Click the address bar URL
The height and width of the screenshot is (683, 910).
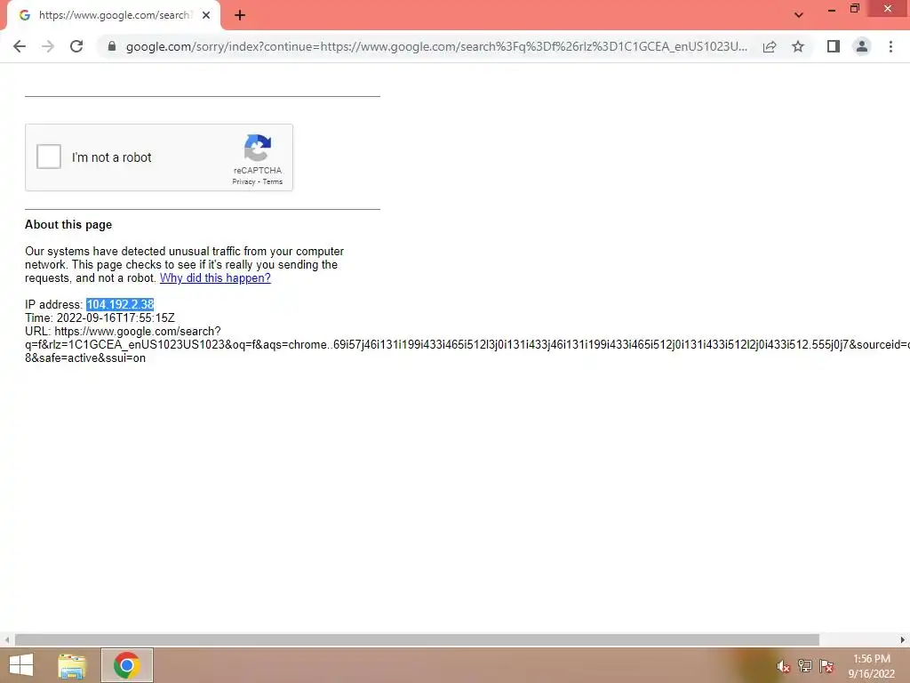coord(436,46)
